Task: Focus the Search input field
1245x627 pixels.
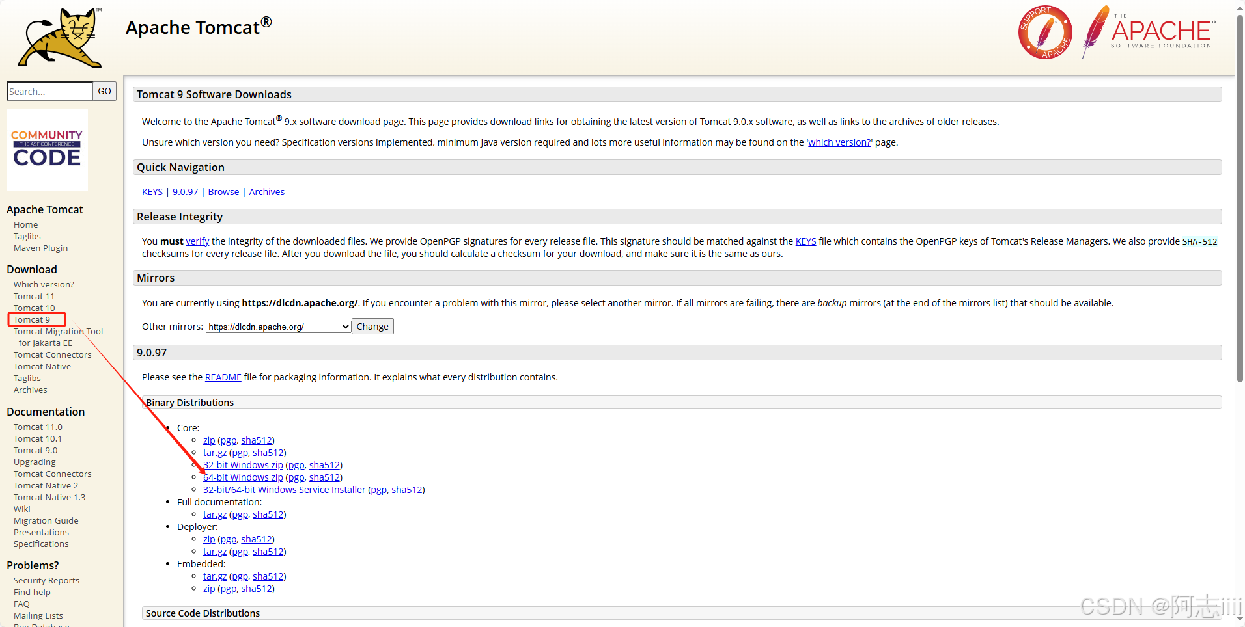Action: pos(49,91)
